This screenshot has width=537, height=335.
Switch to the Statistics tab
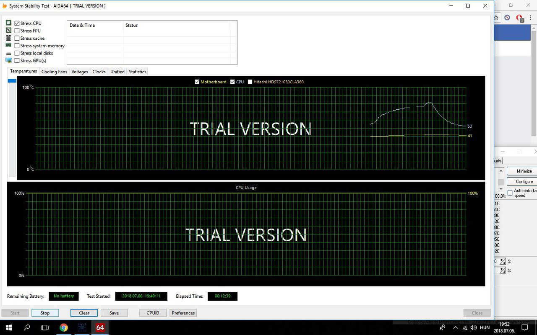point(138,72)
